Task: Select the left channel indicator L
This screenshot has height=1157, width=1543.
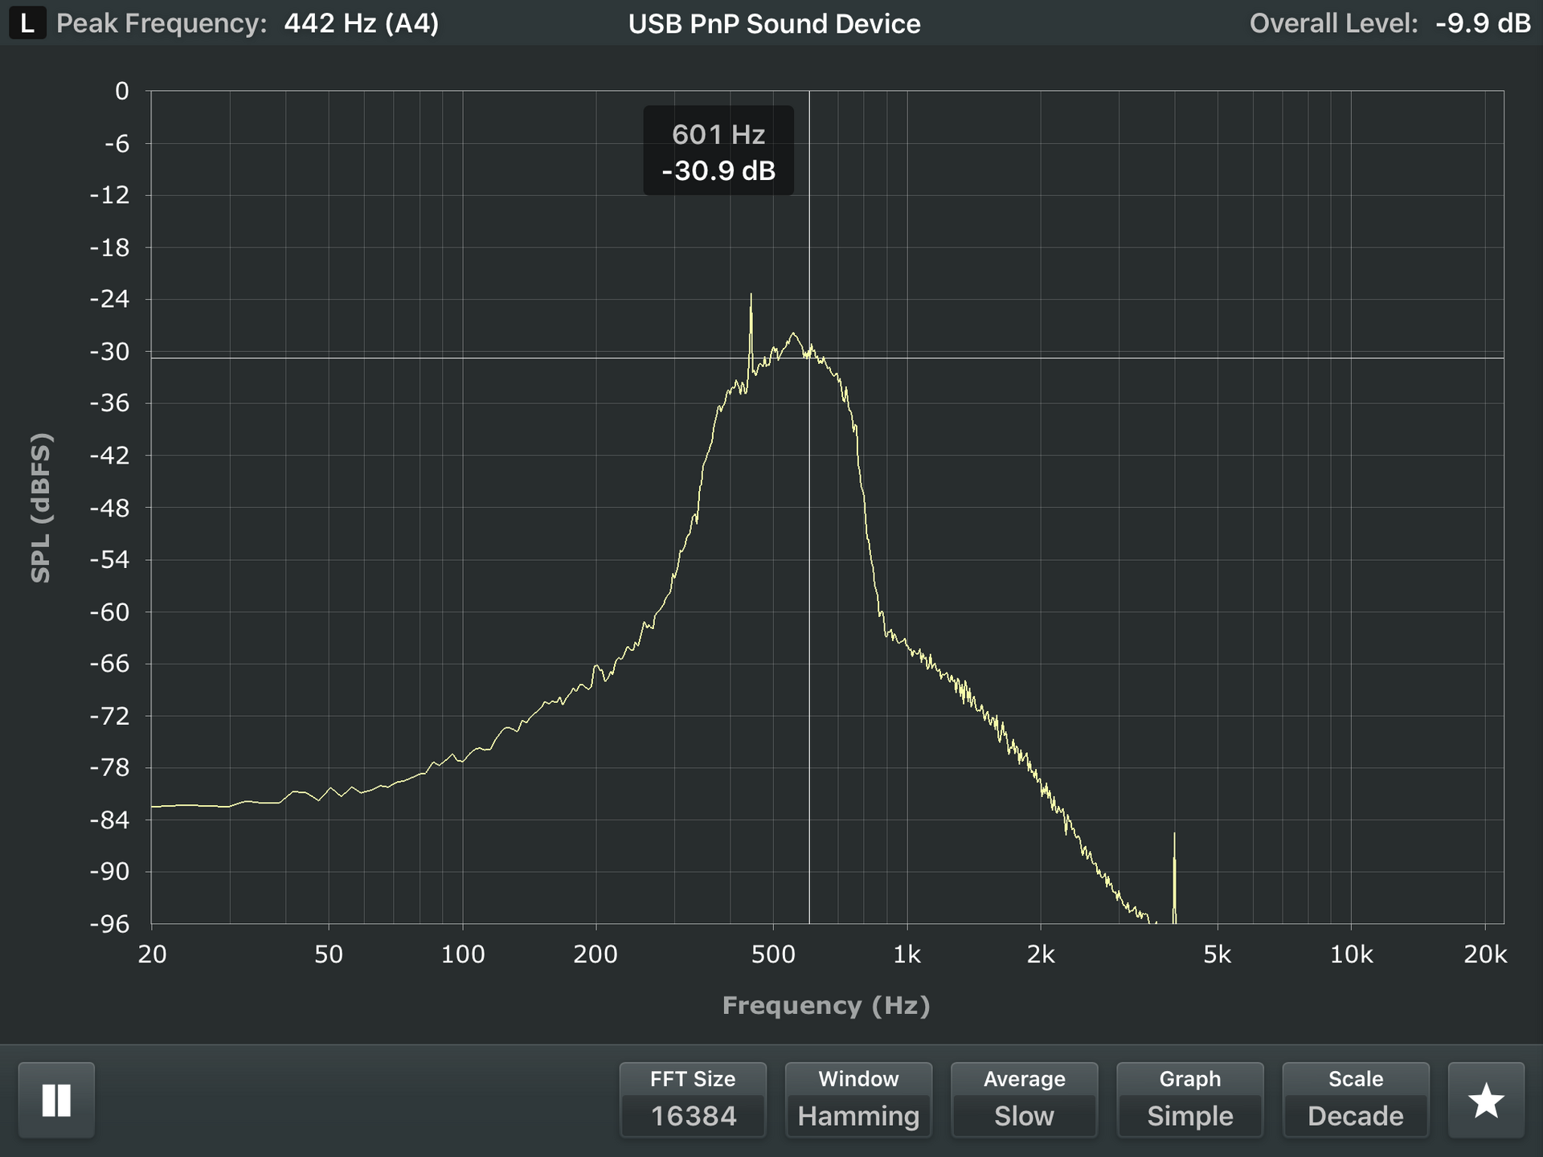Action: pos(27,23)
